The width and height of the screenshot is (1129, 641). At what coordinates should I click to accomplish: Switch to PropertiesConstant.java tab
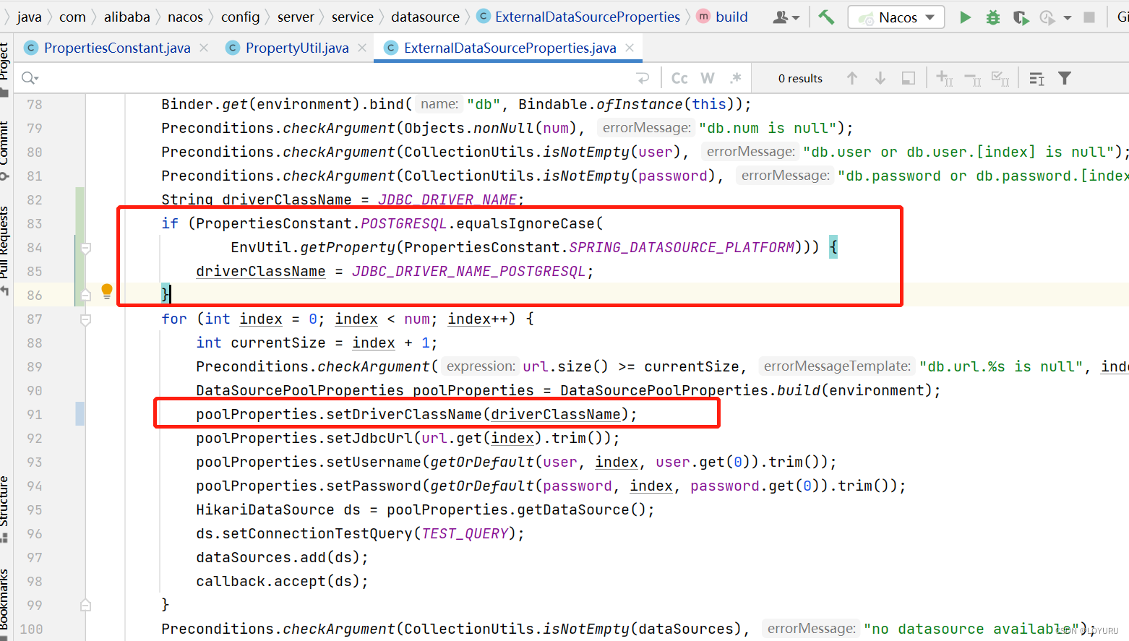point(117,48)
